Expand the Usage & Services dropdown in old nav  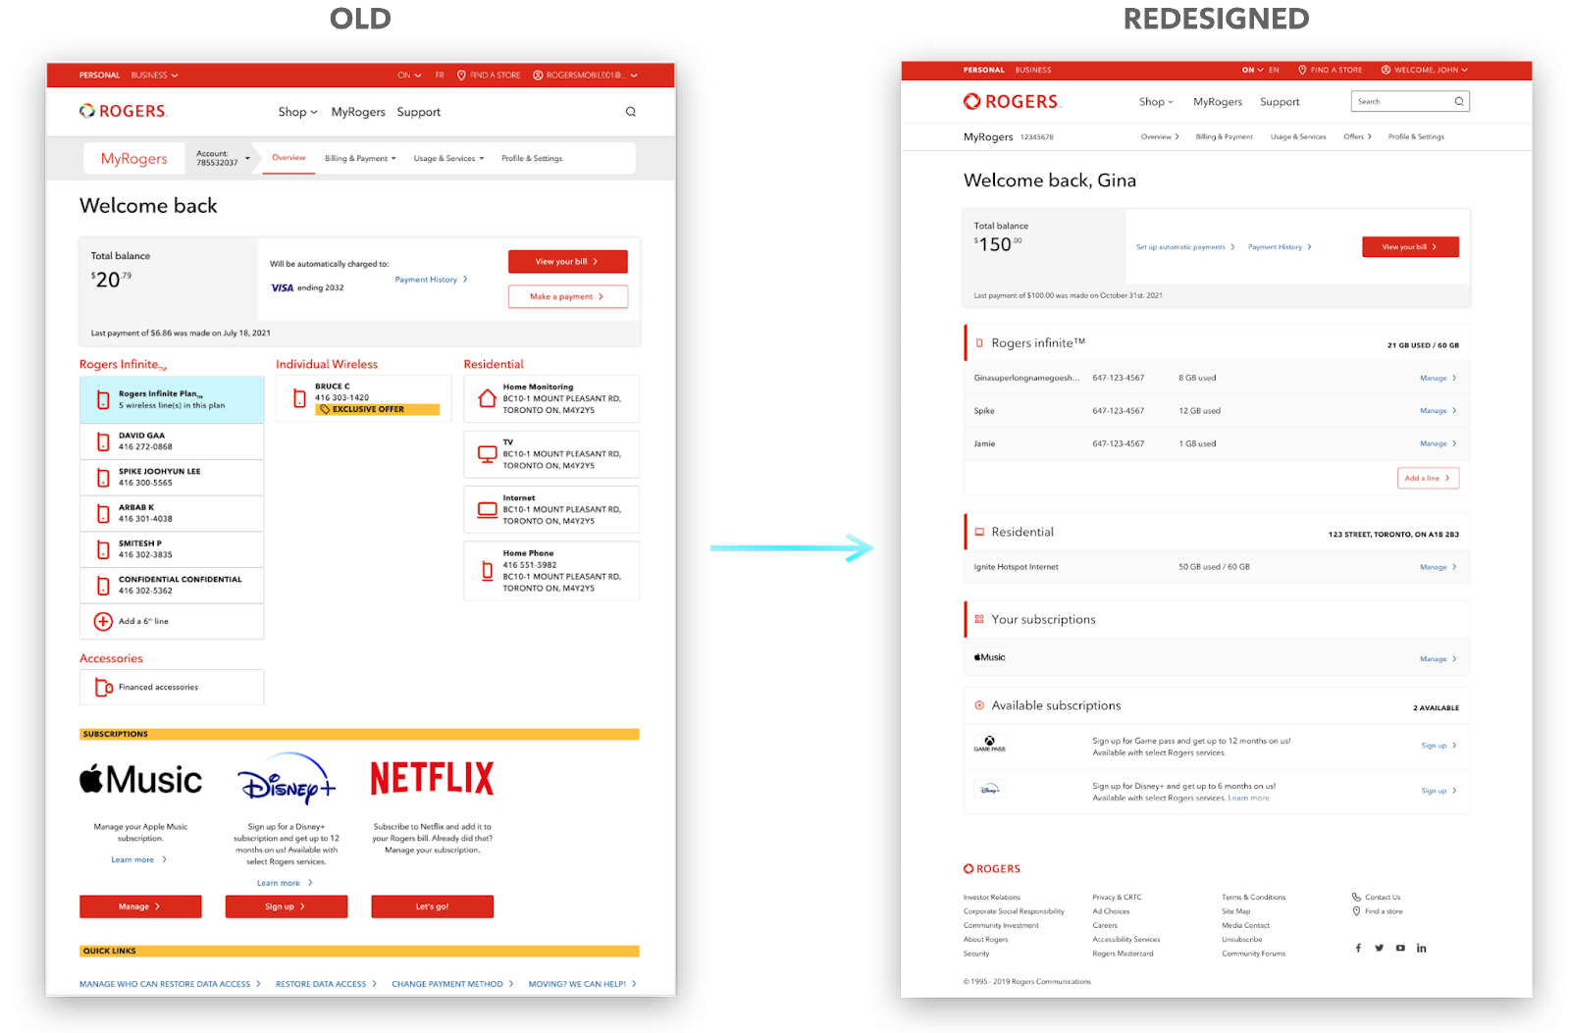pos(448,158)
